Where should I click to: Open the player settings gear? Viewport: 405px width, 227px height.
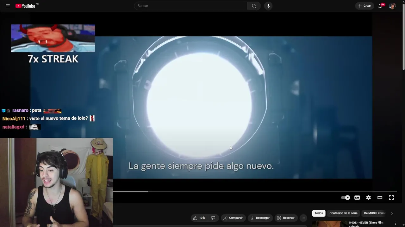tap(368, 198)
